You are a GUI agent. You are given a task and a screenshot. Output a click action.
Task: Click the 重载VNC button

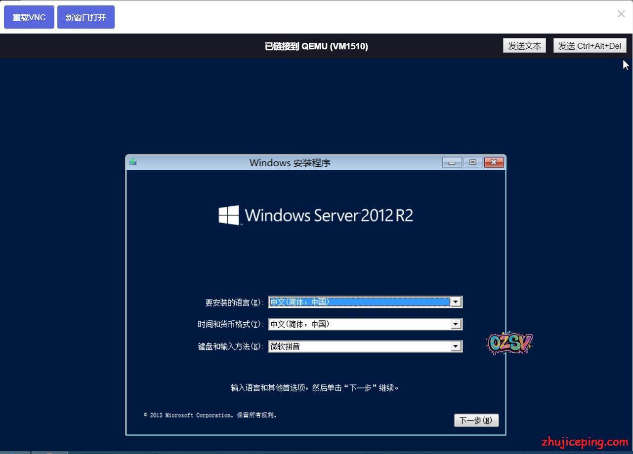click(x=29, y=17)
